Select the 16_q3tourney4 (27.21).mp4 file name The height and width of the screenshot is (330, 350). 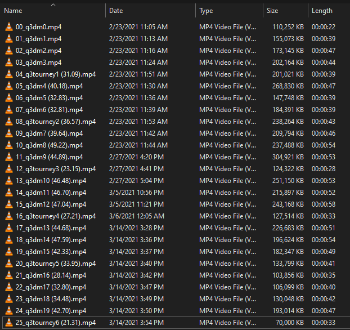coord(56,216)
